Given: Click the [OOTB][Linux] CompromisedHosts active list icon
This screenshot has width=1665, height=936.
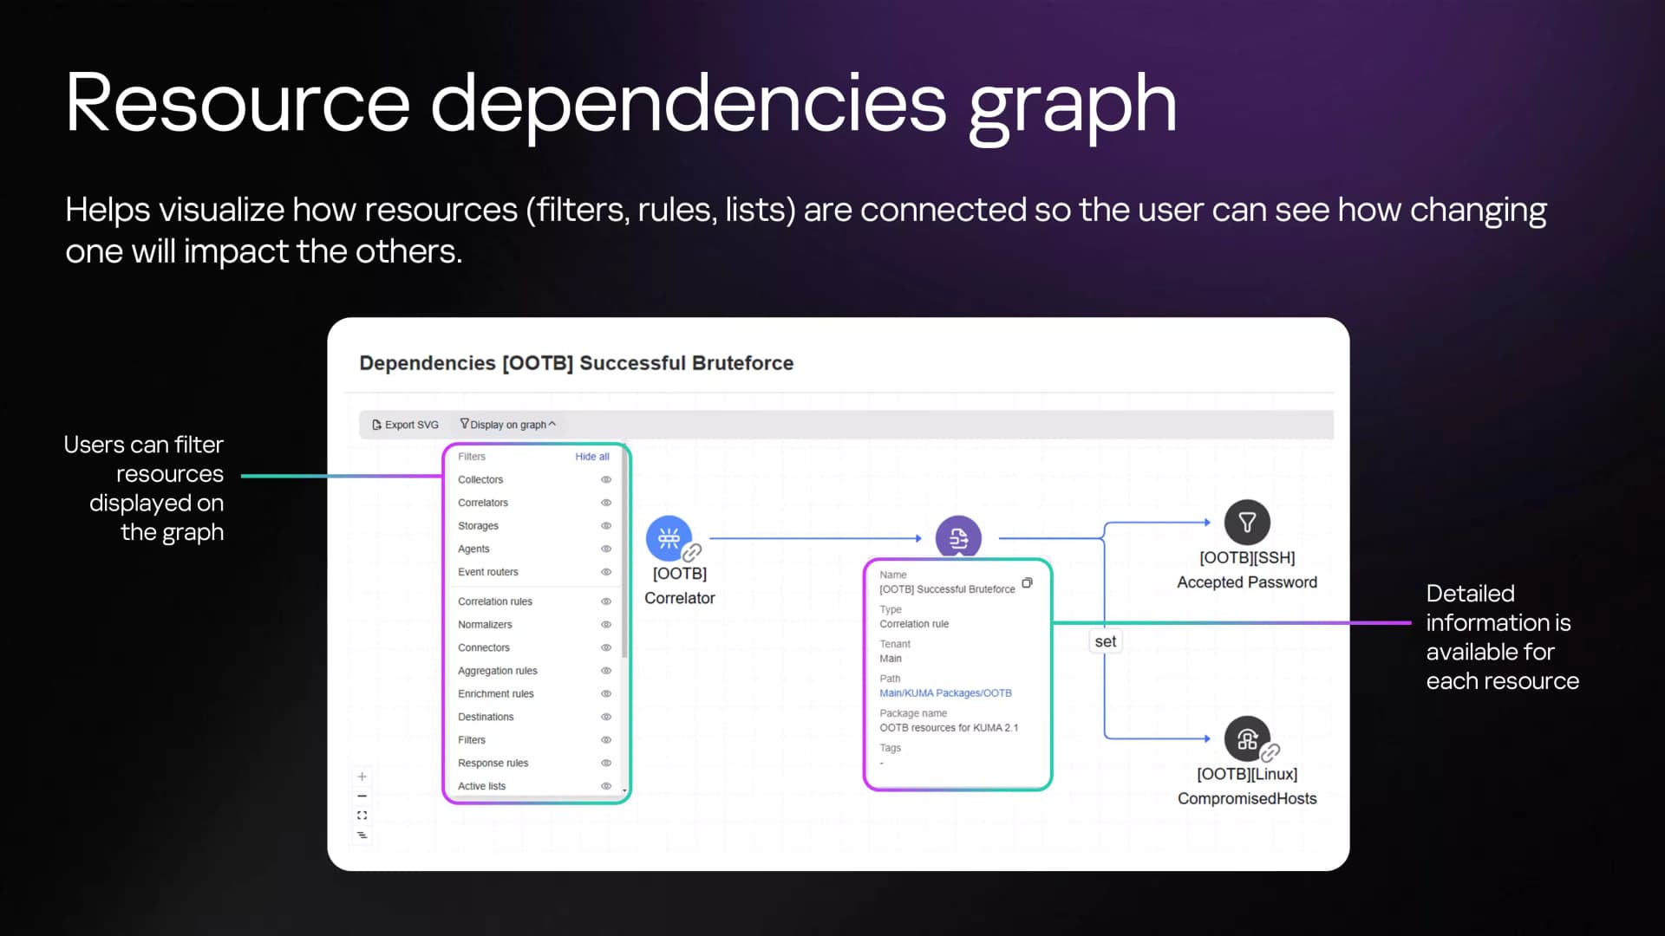Looking at the screenshot, I should click(x=1247, y=739).
